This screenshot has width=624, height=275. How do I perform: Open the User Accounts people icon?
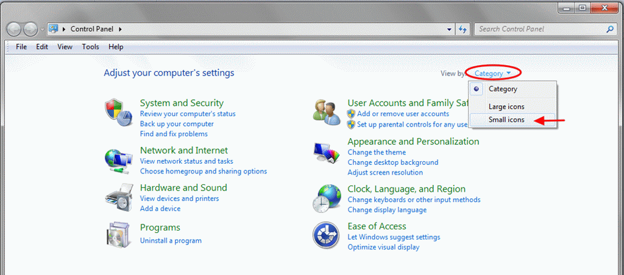coord(327,111)
